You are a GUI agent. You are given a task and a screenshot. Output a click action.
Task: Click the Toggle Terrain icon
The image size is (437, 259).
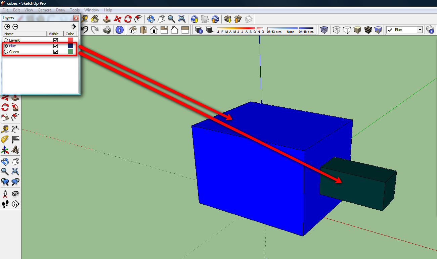click(x=205, y=18)
